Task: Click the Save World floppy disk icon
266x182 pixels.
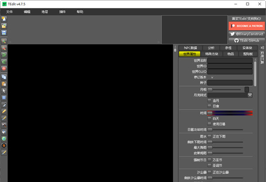Action: (4, 33)
